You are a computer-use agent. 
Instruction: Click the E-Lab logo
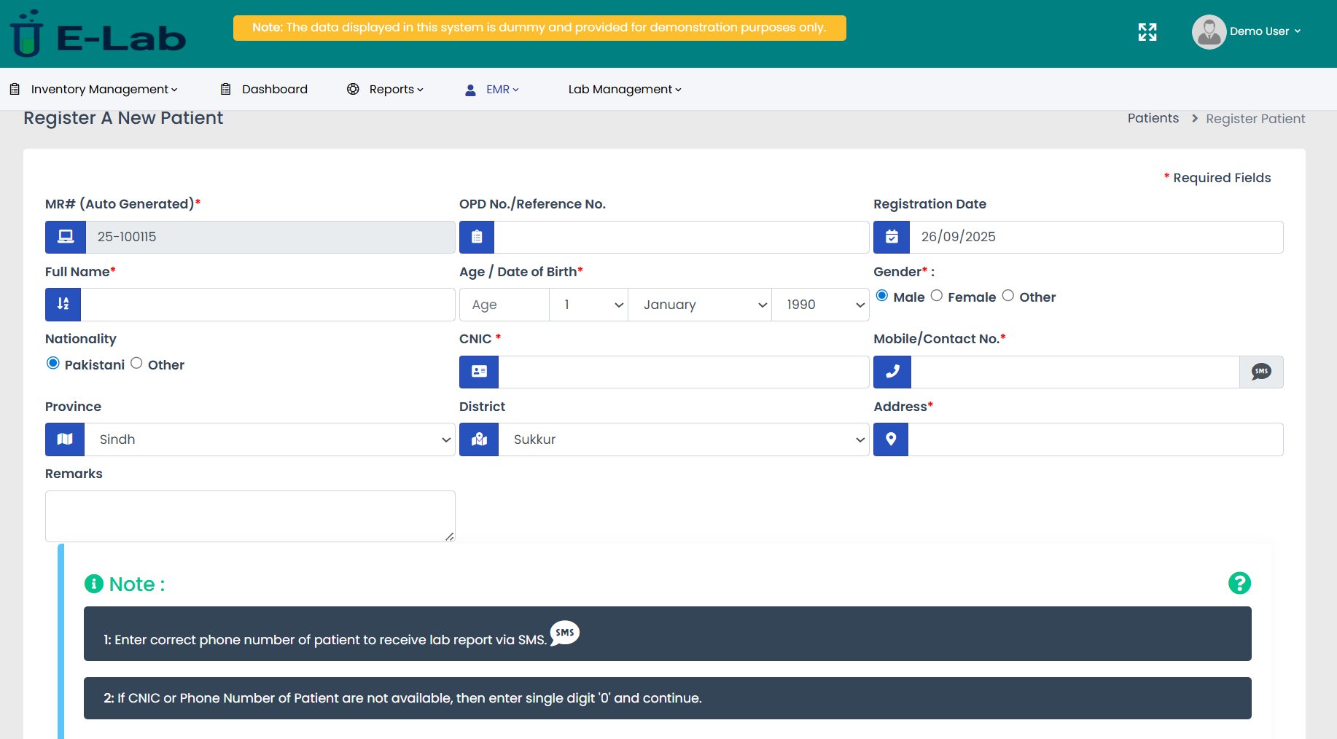98,34
